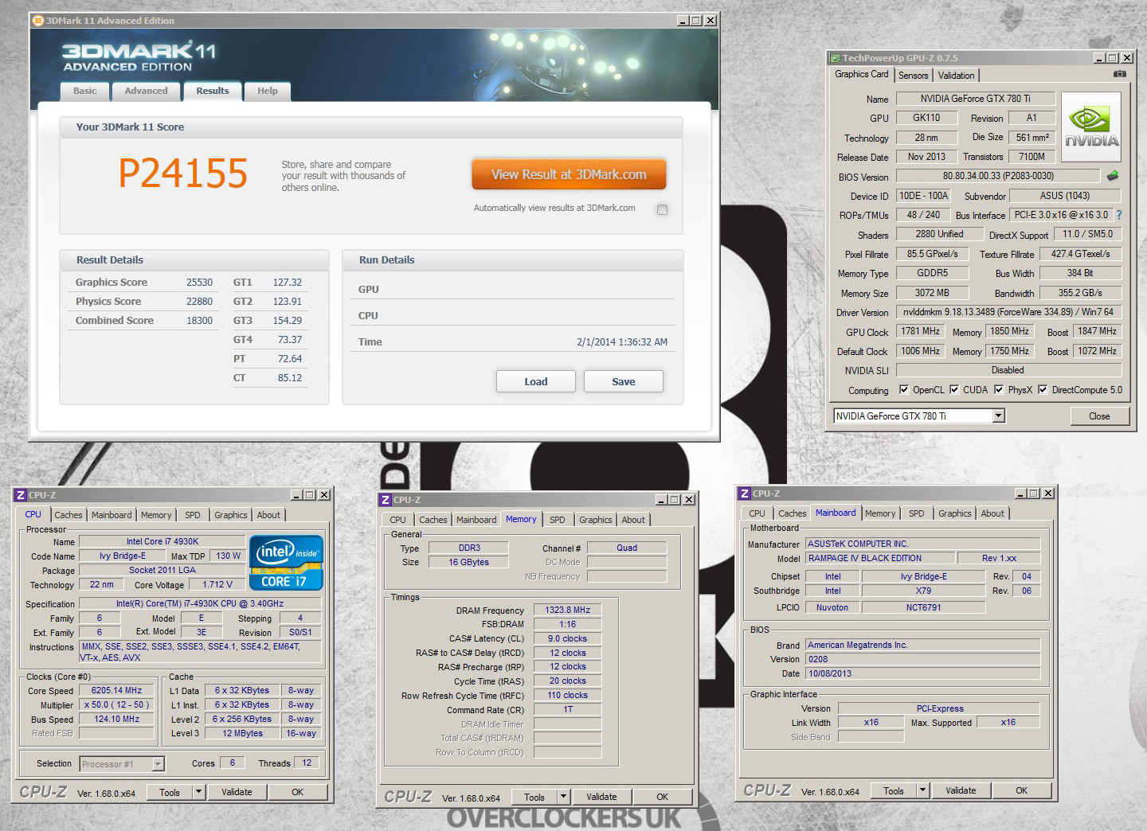The image size is (1147, 831).
Task: Click Validate in the CPU tab window
Action: [x=237, y=792]
